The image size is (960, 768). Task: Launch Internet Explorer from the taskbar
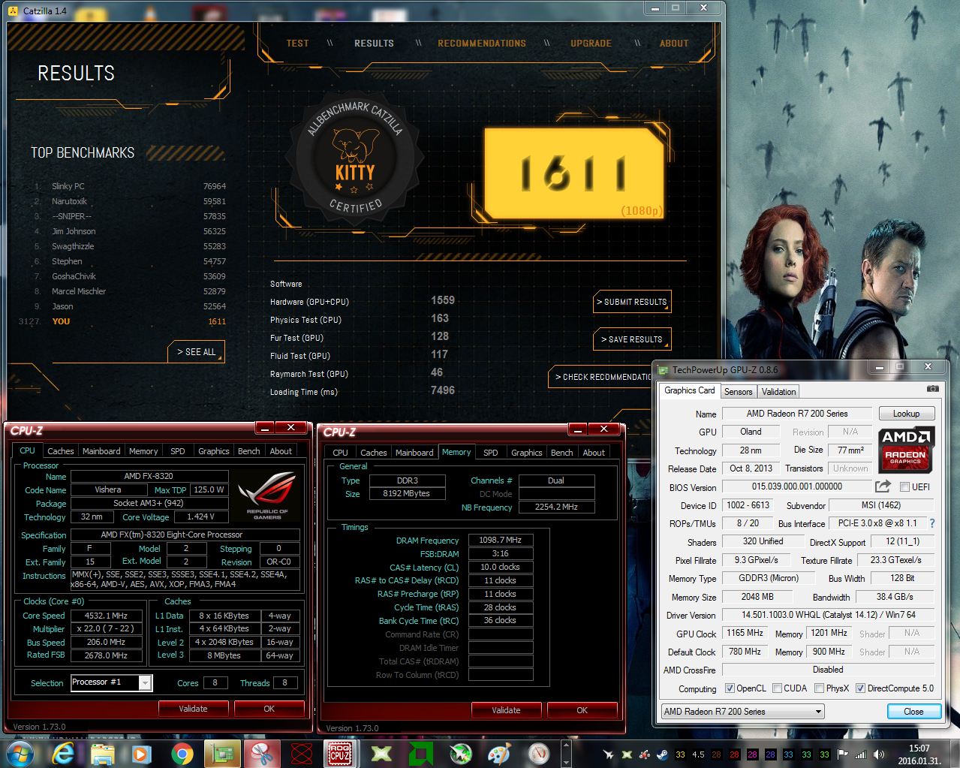click(62, 753)
